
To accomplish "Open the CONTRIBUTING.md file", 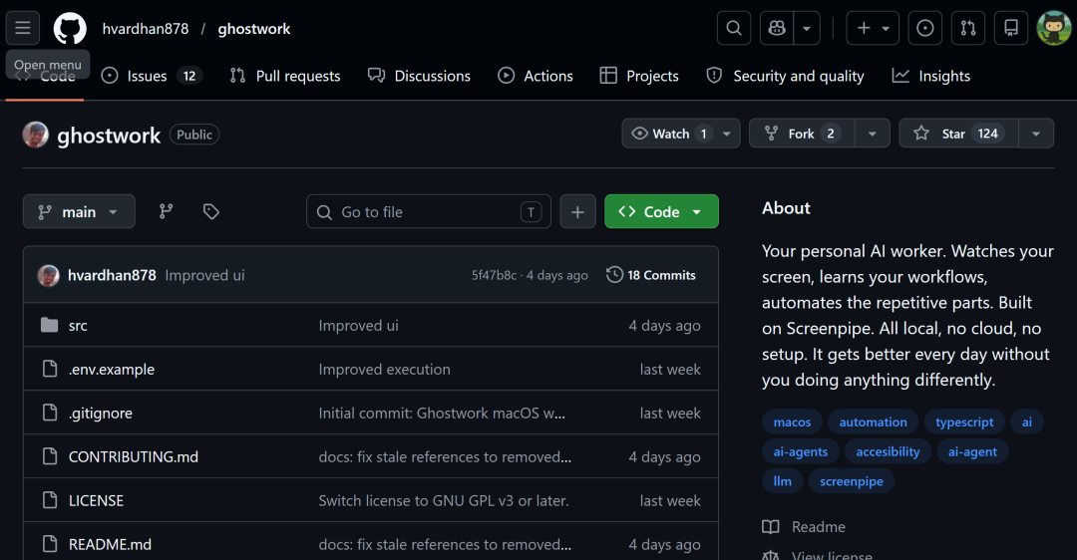I will coord(134,456).
